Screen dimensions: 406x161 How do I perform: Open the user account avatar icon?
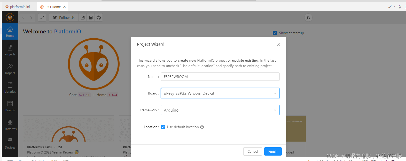coord(308,18)
